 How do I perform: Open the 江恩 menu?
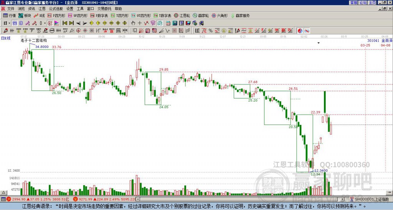point(42,9)
